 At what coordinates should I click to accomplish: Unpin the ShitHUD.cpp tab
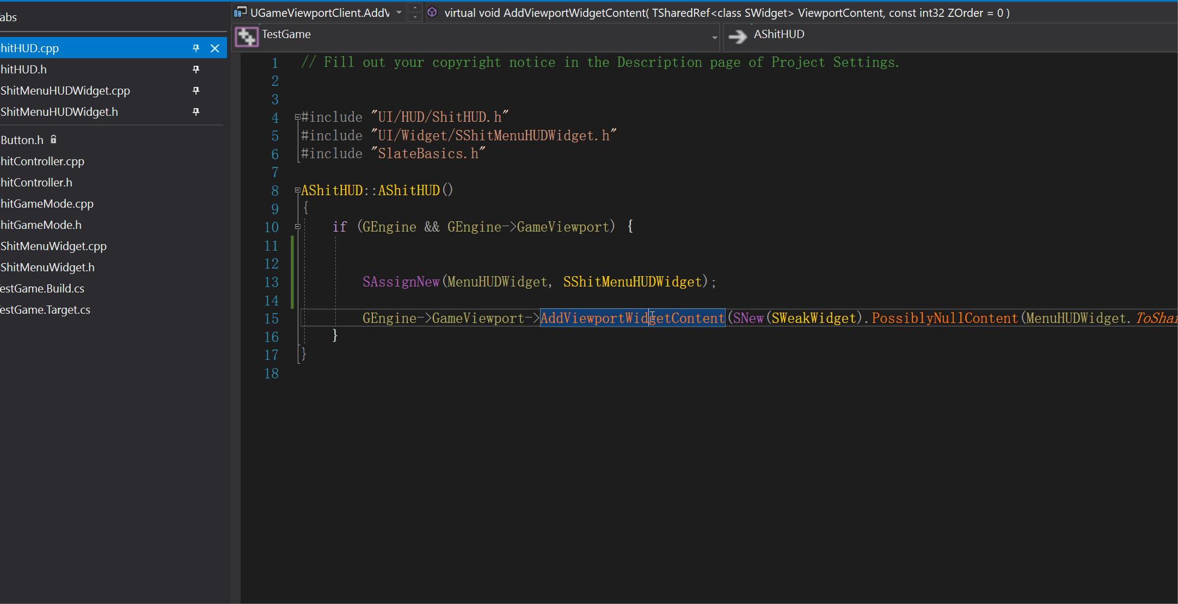point(196,48)
